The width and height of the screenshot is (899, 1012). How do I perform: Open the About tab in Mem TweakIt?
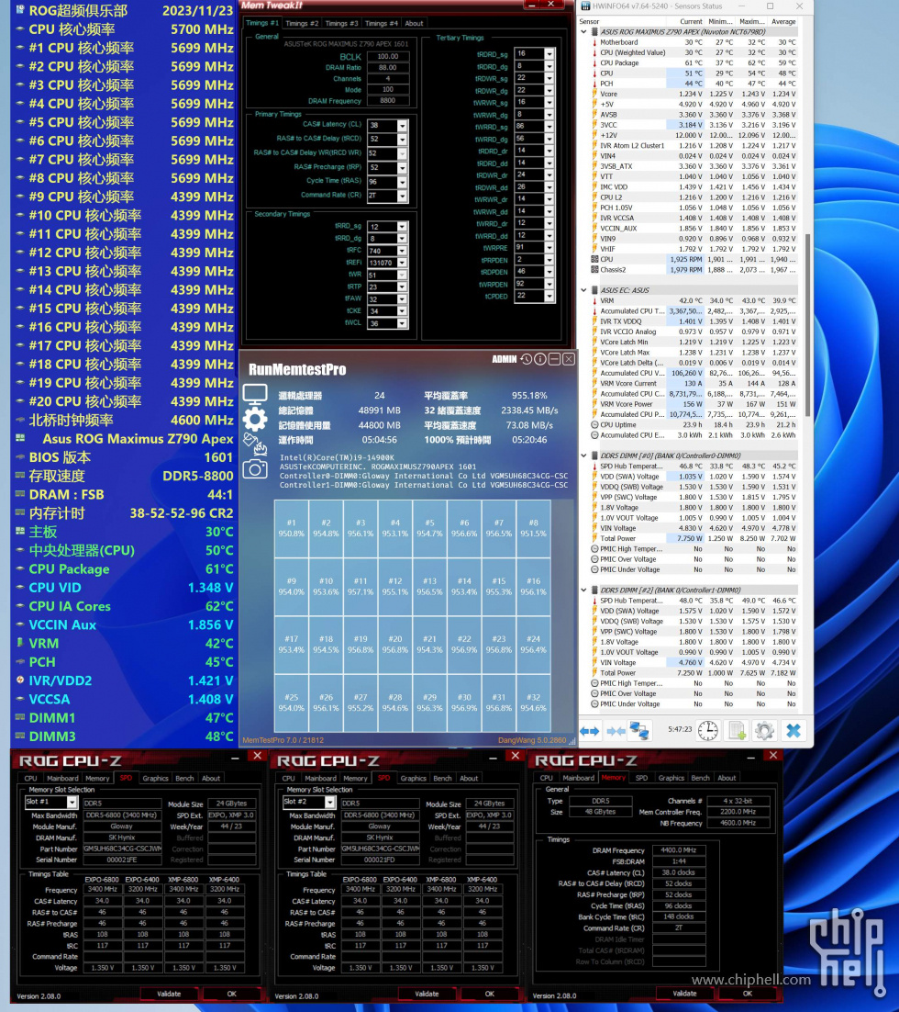tap(414, 23)
